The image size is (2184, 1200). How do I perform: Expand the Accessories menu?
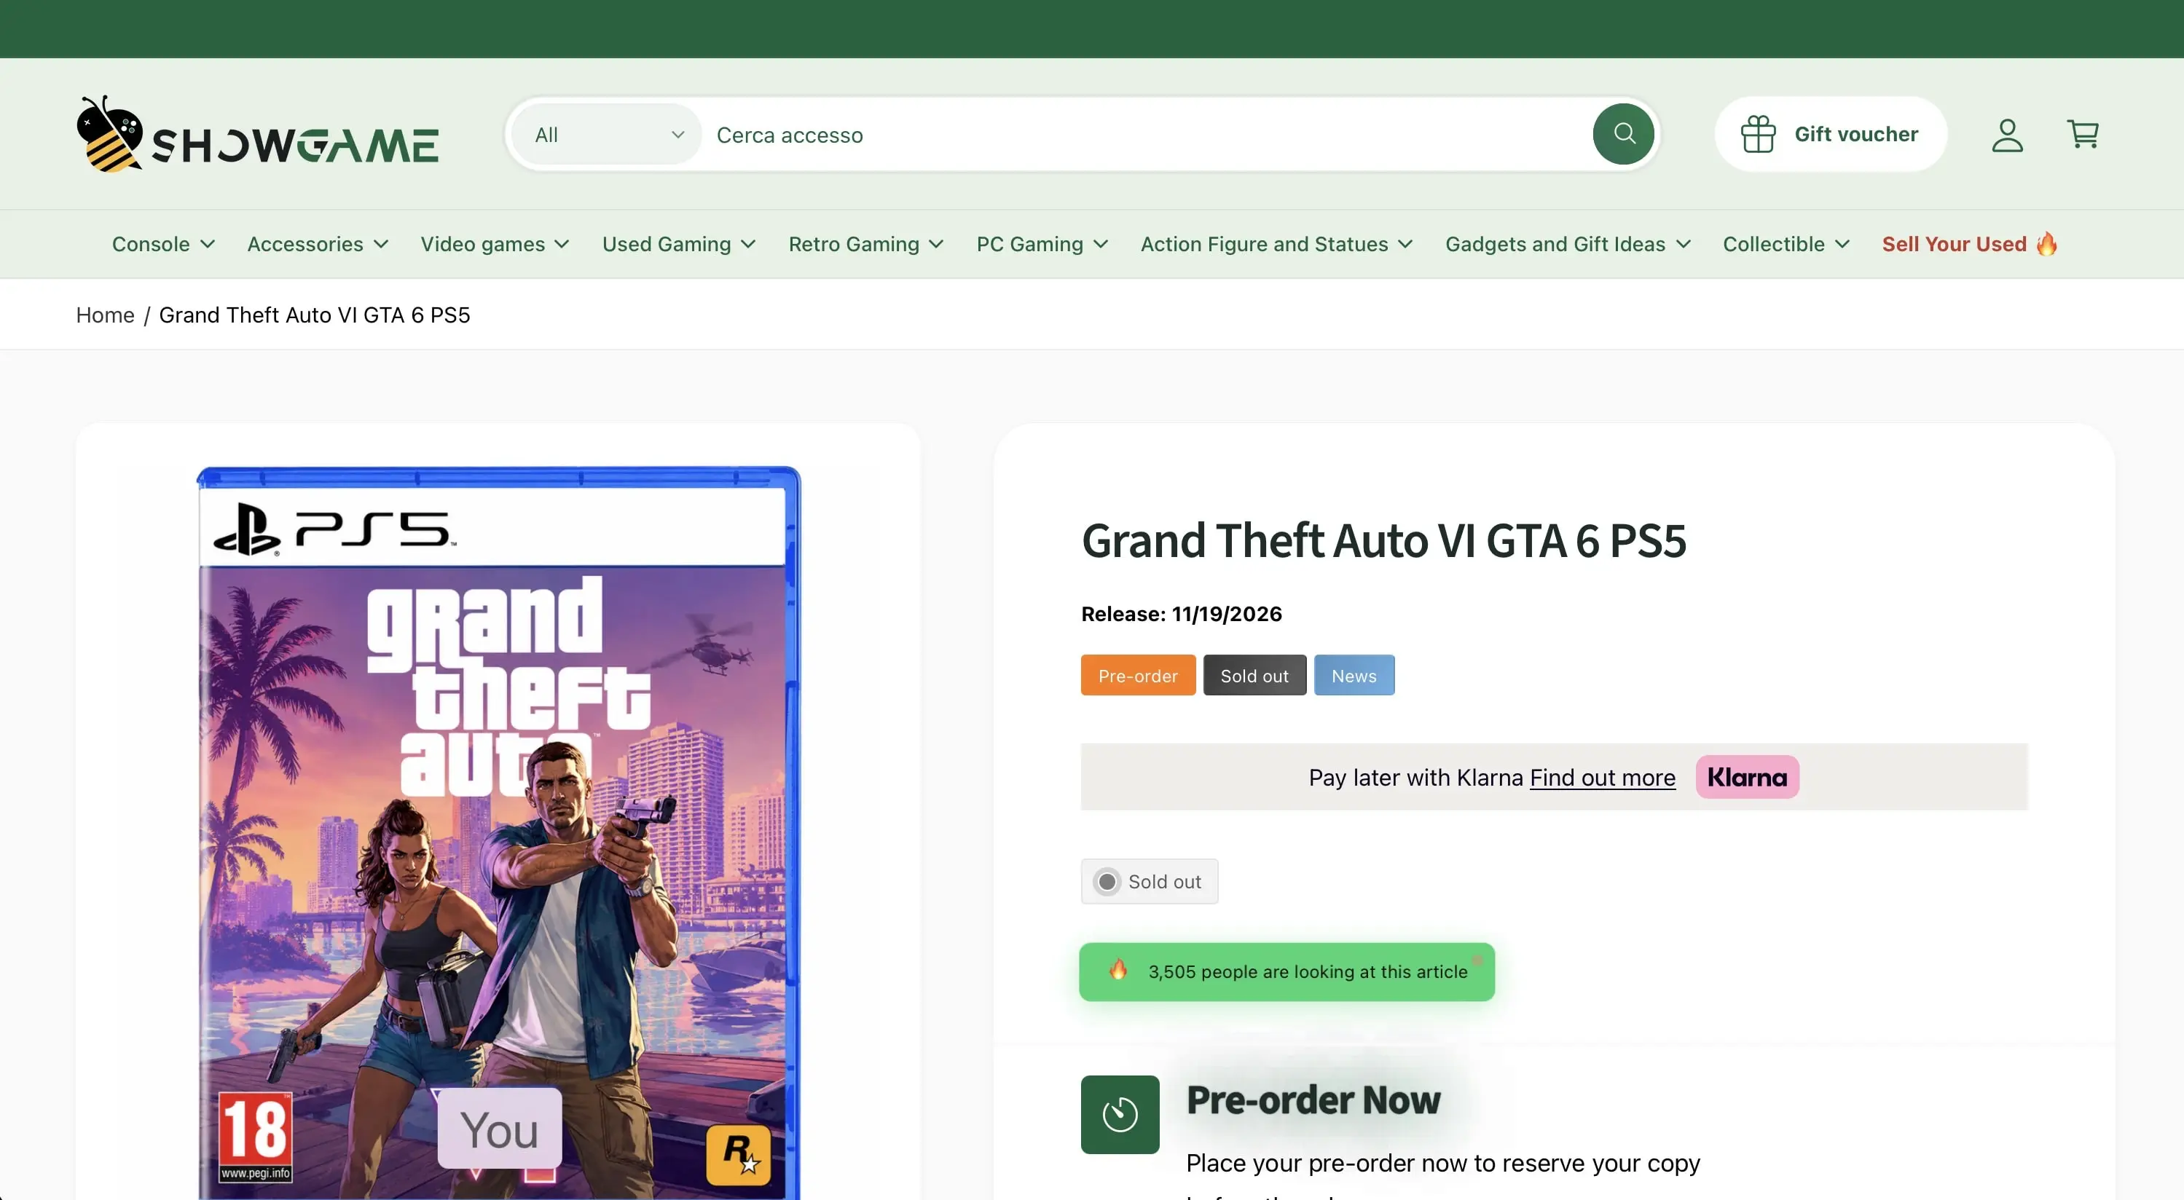tap(318, 244)
